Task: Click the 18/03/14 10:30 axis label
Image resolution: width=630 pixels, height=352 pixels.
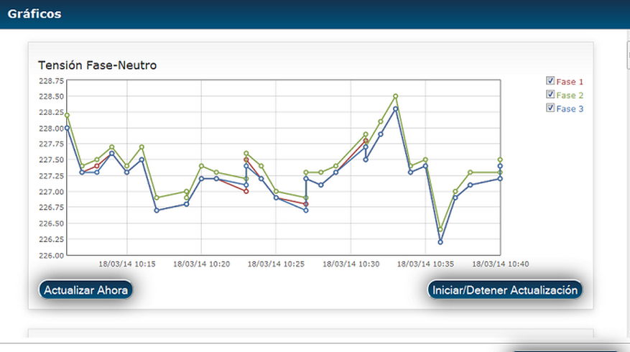Action: tap(351, 264)
